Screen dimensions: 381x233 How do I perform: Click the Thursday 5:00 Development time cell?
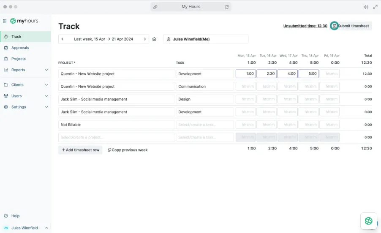tap(309, 74)
